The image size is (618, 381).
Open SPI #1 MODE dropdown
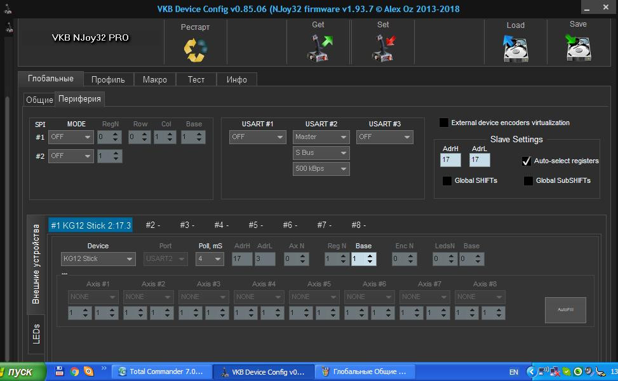coord(71,137)
